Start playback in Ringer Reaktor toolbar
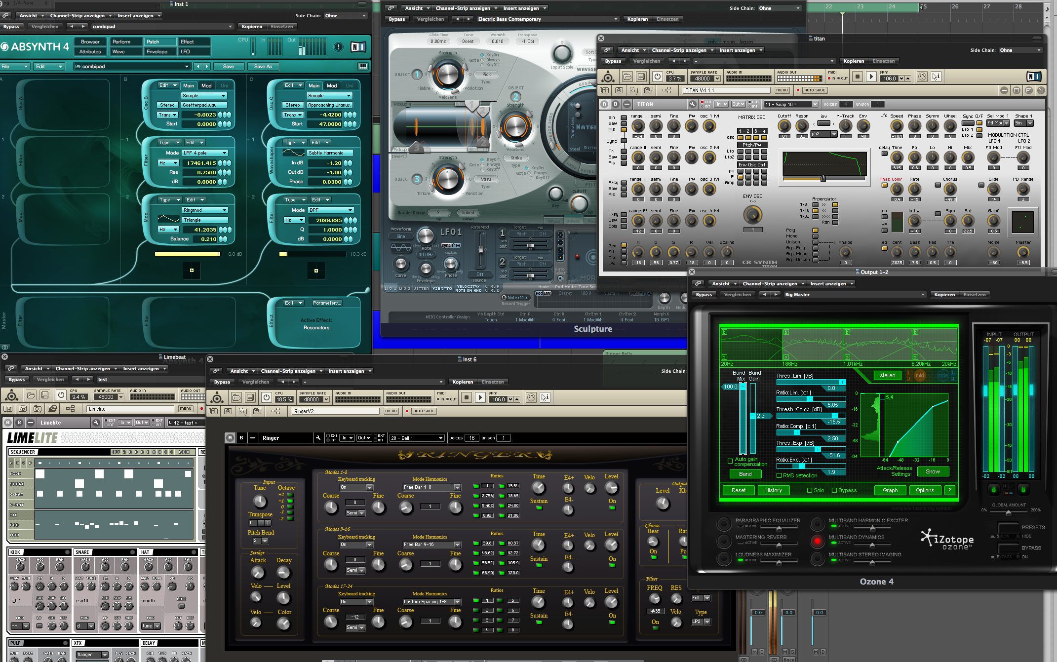 point(480,397)
